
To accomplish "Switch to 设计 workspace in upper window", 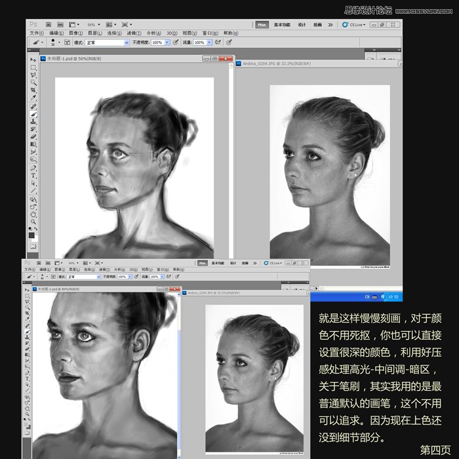I will [x=302, y=25].
